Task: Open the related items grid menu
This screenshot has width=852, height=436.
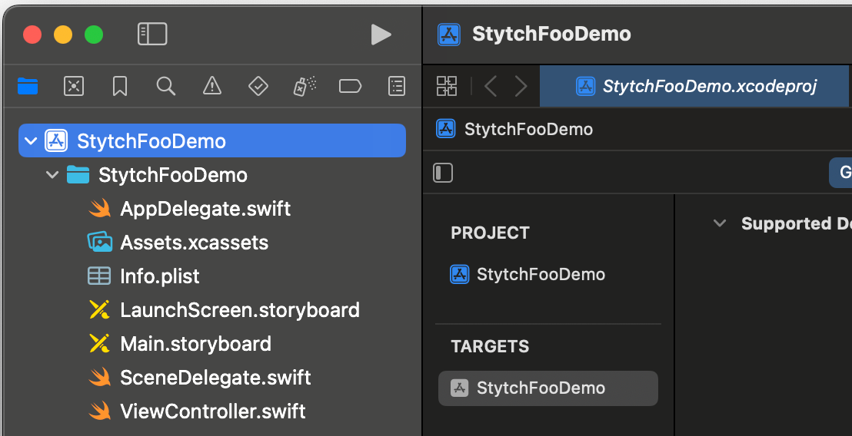Action: pos(447,86)
